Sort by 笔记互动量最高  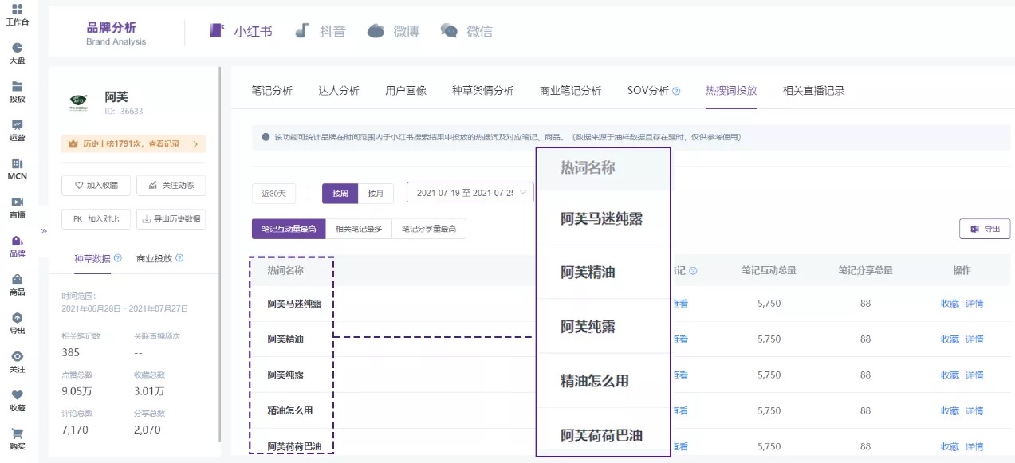tap(289, 229)
